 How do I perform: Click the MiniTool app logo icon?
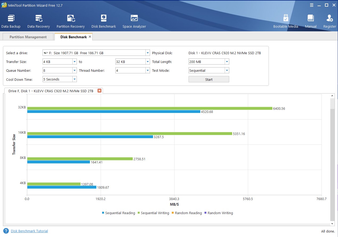4,5
